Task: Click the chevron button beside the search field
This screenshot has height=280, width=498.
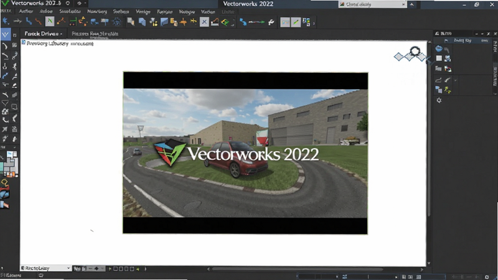Action: 412,4
